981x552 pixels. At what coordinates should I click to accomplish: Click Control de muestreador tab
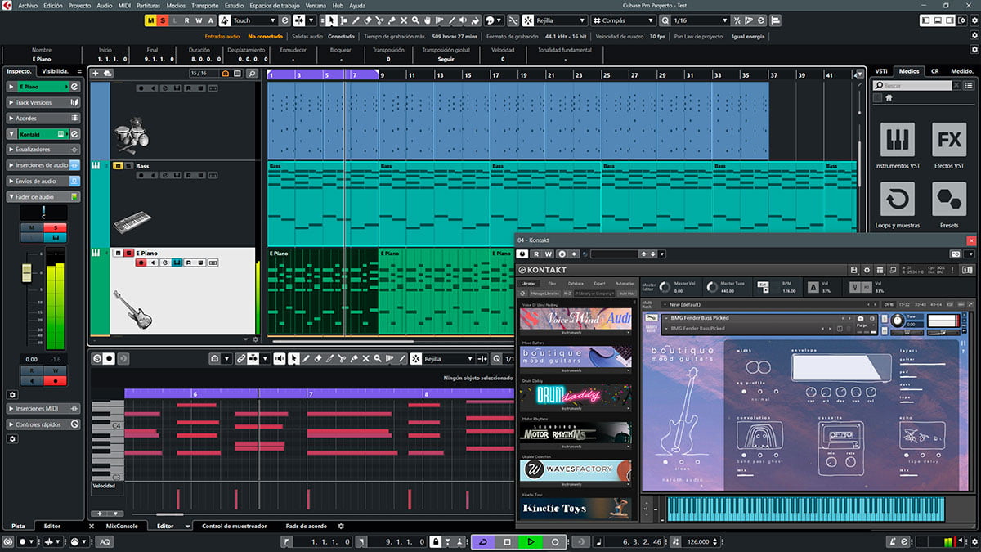(x=235, y=526)
